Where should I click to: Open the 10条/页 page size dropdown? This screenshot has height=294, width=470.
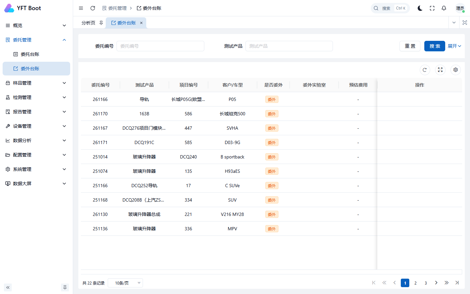(x=125, y=283)
